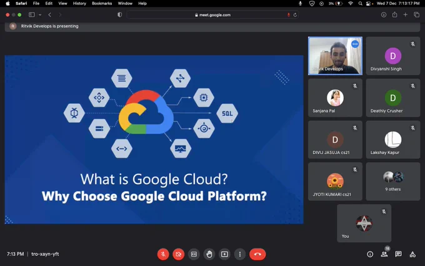Open a new tab with plus icon
The width and height of the screenshot is (425, 266).
point(405,14)
